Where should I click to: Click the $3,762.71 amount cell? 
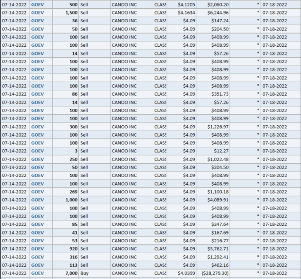213,249
